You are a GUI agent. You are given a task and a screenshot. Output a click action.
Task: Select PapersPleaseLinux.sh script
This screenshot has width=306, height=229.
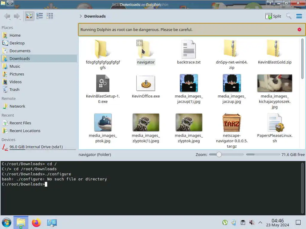pos(275,128)
